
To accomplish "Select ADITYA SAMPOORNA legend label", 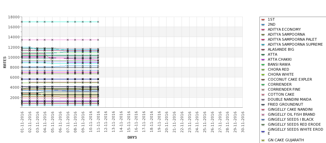I will (286, 34).
